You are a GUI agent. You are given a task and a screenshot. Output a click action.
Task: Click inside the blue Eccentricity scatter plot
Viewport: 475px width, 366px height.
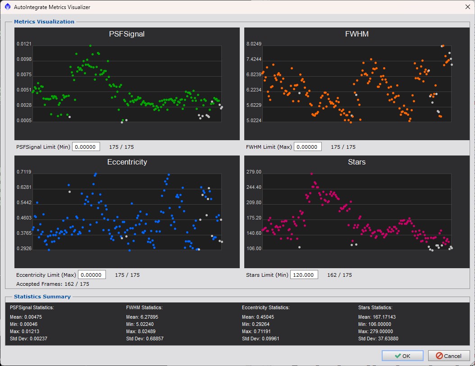tap(127, 211)
